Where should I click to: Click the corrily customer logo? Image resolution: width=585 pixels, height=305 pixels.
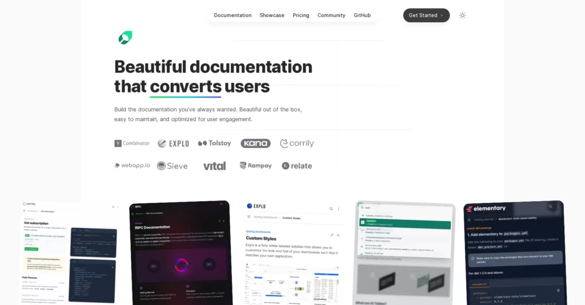297,143
